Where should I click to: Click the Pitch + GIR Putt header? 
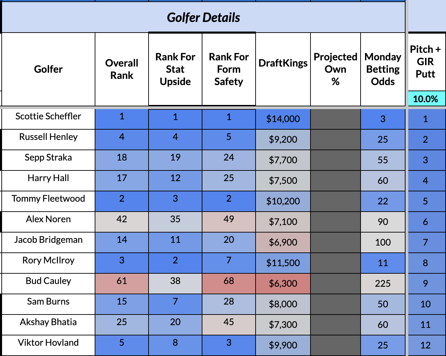point(425,62)
